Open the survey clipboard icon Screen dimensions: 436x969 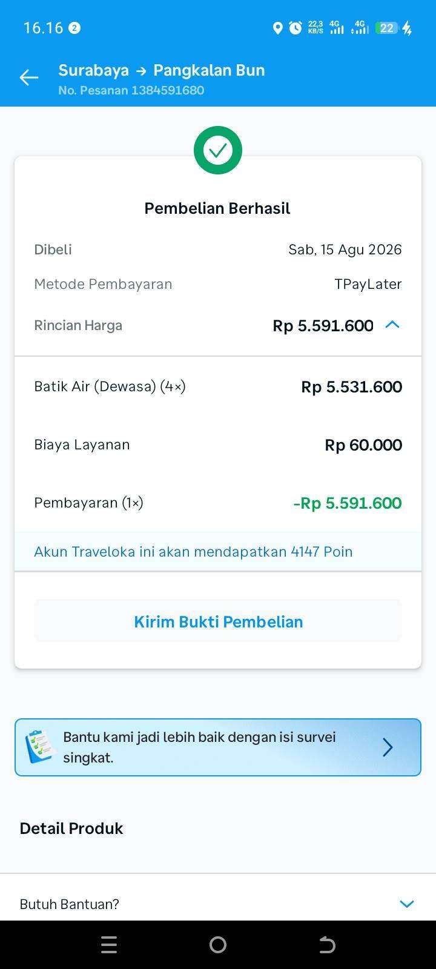coord(41,747)
